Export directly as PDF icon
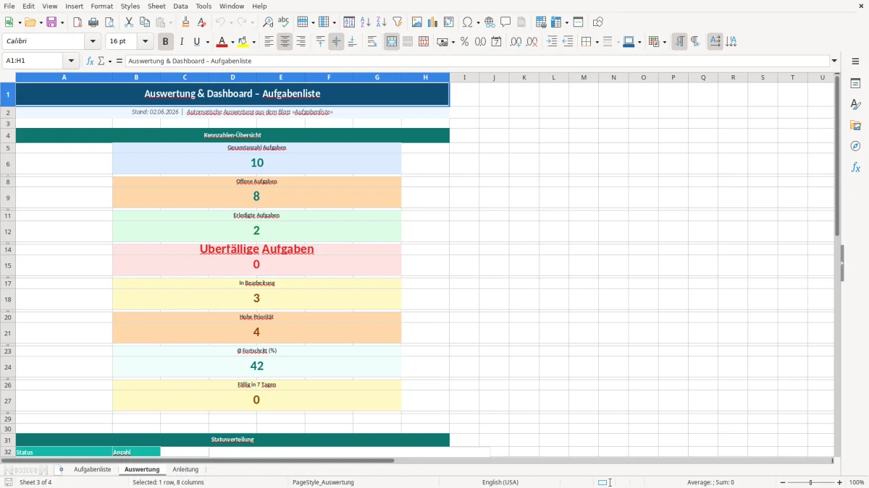Image resolution: width=869 pixels, height=488 pixels. (x=77, y=22)
